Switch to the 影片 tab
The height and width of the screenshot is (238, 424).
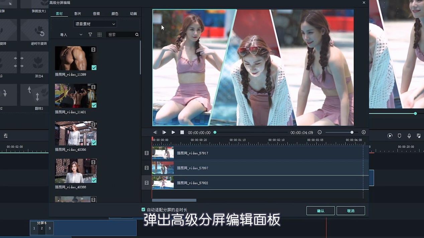[x=78, y=14]
